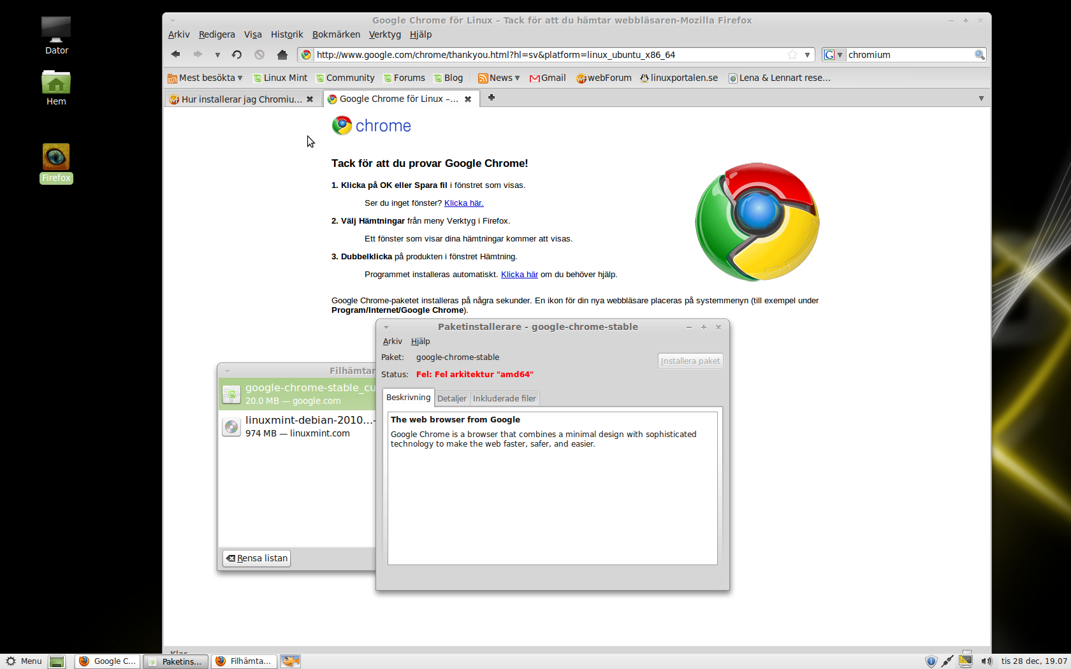Switch to the Inkluderade filer tab
The image size is (1071, 669).
[x=504, y=399]
